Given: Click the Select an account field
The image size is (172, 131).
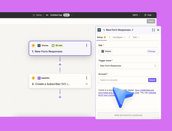Looking at the screenshot, I should 128,80.
